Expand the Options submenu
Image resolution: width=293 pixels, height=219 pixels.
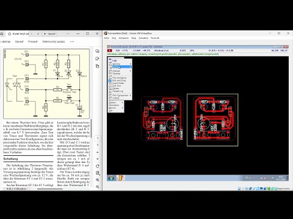[115, 103]
